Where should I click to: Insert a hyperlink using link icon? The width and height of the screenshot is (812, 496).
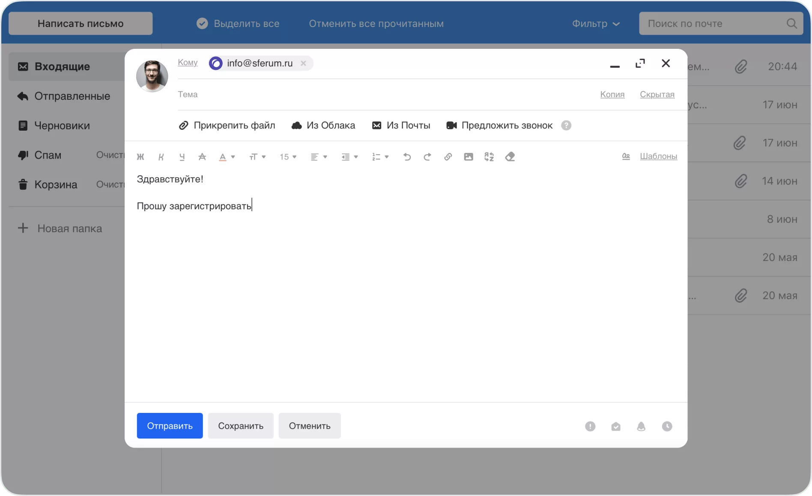[448, 157]
